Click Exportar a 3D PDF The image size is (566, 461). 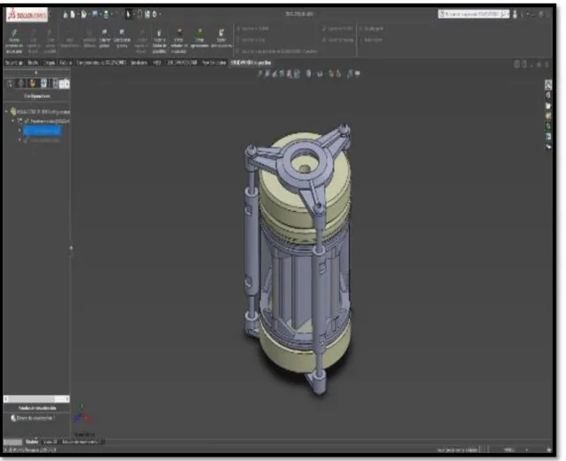point(338,28)
